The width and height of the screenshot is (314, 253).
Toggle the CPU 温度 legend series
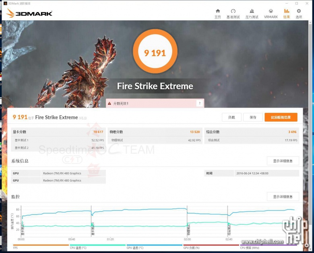(97, 247)
